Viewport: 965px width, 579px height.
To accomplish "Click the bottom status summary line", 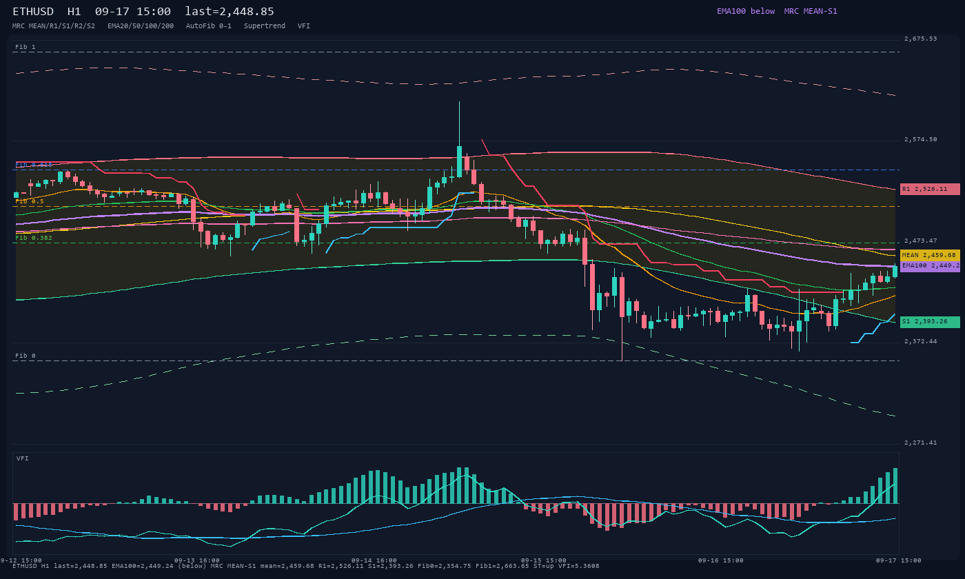I will tap(306, 566).
